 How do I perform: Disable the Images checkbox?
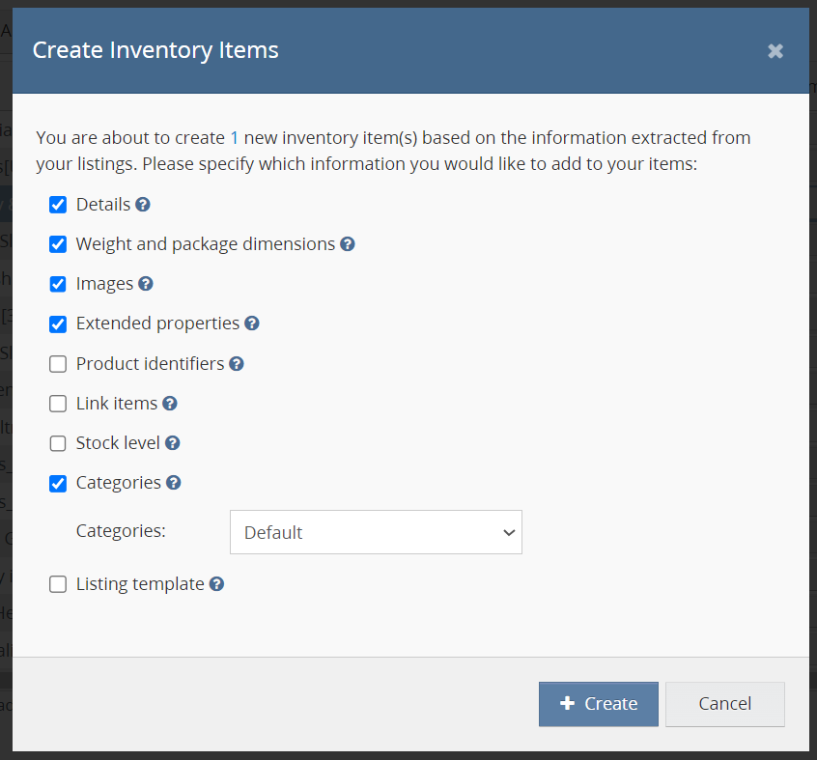[58, 284]
